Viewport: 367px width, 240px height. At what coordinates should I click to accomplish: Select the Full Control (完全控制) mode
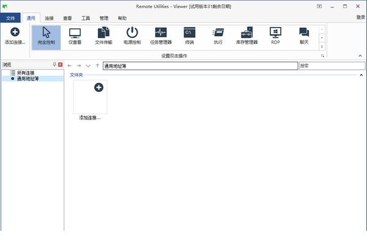46,37
